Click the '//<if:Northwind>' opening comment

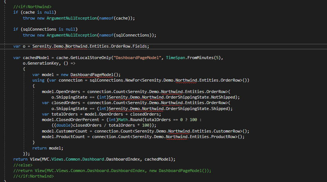(x=32, y=7)
